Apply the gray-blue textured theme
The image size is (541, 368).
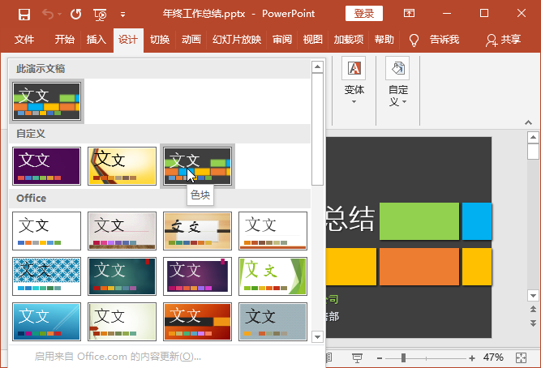point(273,322)
